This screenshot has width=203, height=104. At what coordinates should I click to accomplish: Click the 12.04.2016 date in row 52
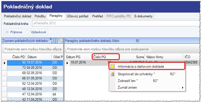click(39, 84)
